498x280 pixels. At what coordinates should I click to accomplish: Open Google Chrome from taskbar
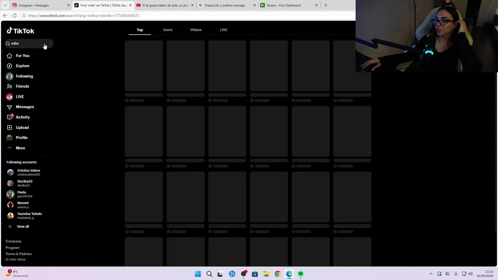(x=277, y=274)
